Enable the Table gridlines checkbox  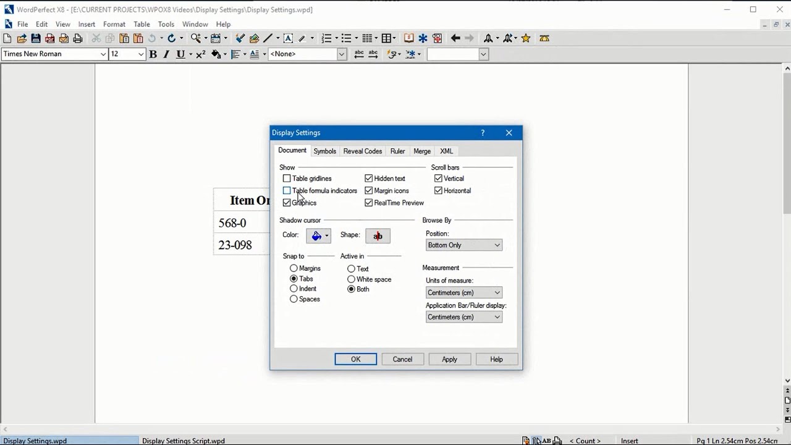[x=287, y=178]
